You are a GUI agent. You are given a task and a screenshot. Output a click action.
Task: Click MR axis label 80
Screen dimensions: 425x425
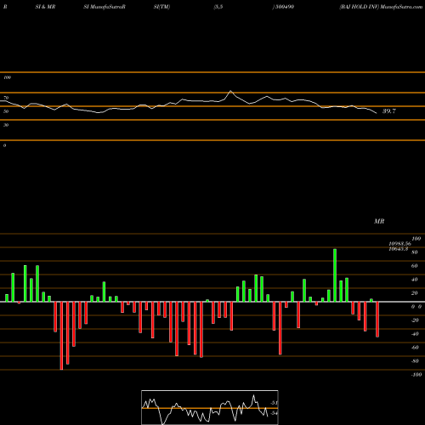click(x=414, y=252)
